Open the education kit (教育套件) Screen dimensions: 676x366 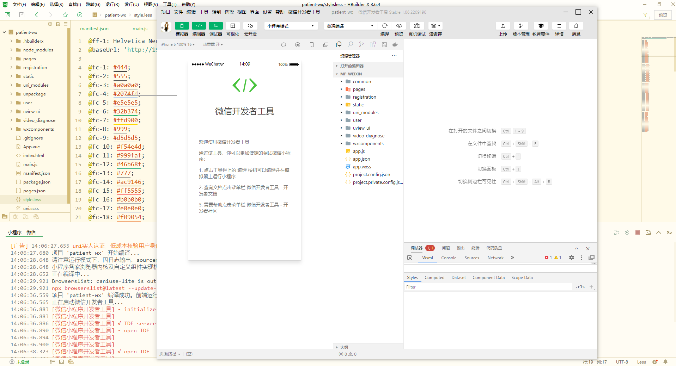coord(541,26)
